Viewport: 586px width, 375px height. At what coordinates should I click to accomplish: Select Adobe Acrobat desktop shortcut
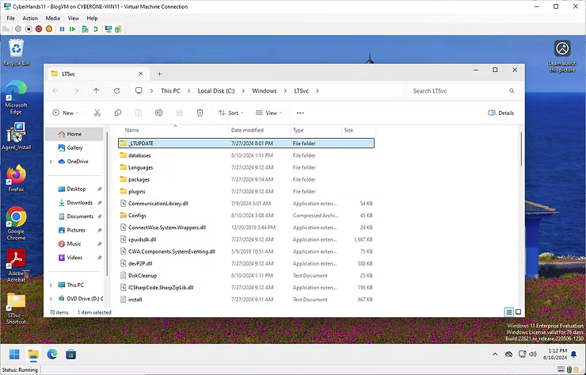pyautogui.click(x=16, y=266)
